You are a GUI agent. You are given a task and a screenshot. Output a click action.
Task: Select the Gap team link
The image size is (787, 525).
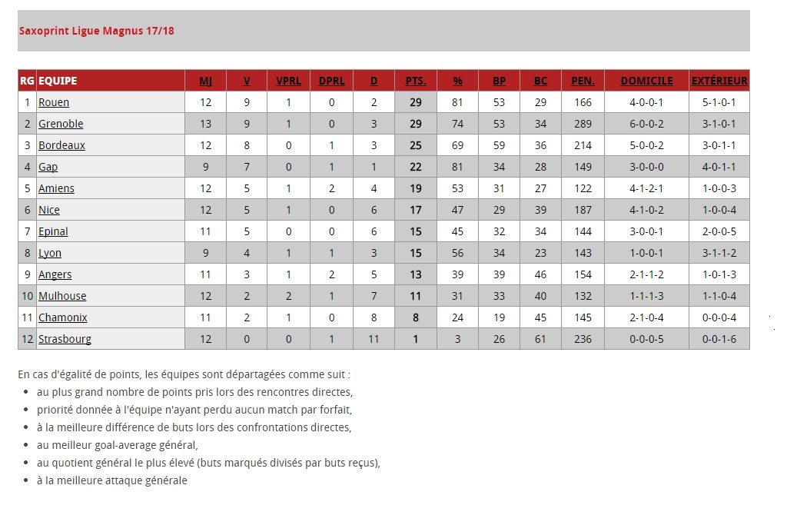pyautogui.click(x=48, y=167)
